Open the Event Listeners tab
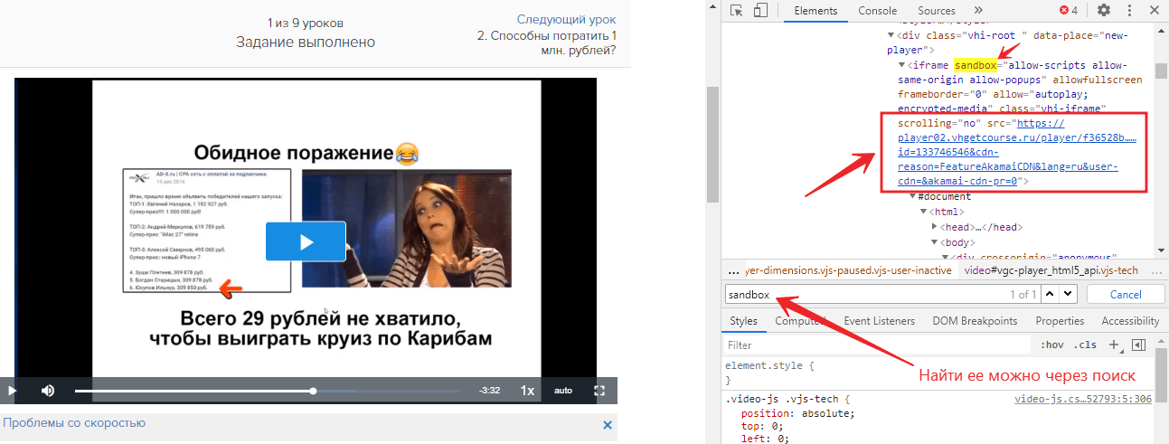1169x444 pixels. [879, 321]
